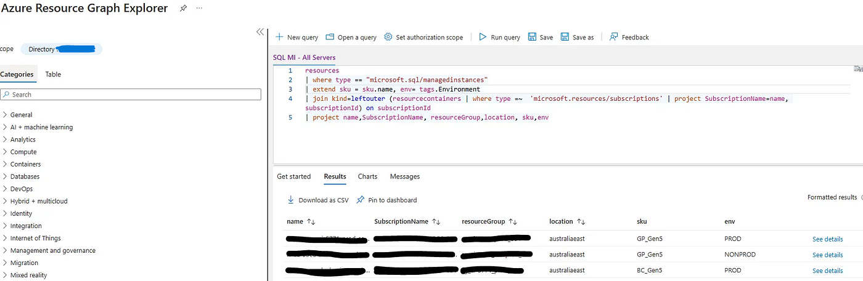Image resolution: width=863 pixels, height=281 pixels.
Task: Click the BC_Gen5 sku cell
Action: click(650, 271)
